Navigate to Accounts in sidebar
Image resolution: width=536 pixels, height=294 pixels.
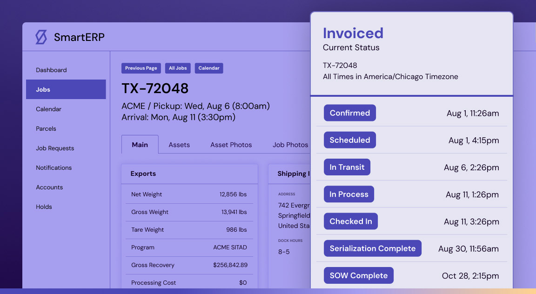[x=49, y=187]
